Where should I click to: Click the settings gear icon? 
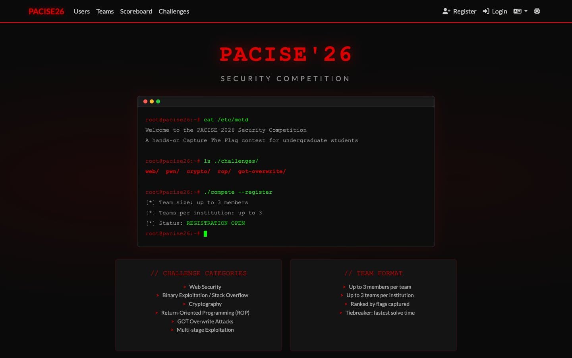(537, 11)
